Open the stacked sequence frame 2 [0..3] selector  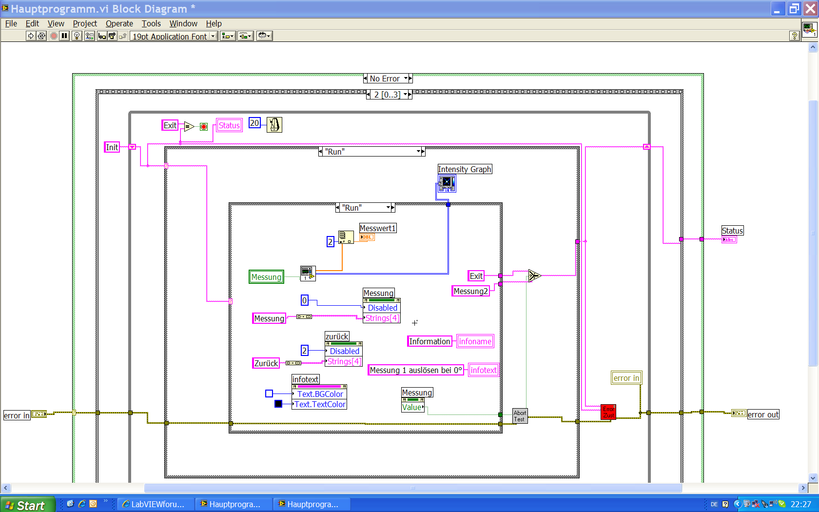click(x=405, y=95)
